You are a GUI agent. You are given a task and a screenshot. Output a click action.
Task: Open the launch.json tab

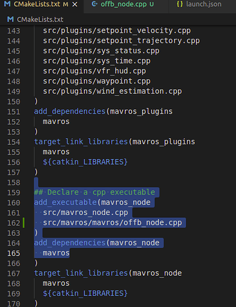[x=204, y=4]
